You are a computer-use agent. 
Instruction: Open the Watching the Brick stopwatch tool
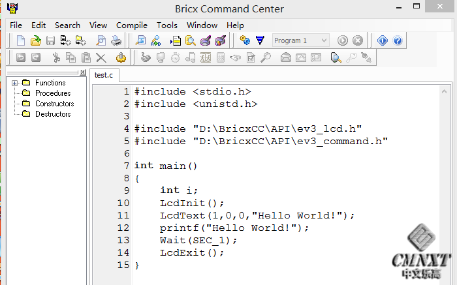click(x=175, y=57)
